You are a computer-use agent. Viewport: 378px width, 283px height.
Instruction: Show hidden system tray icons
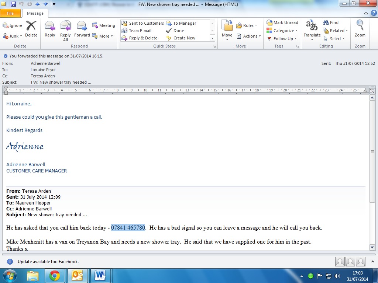coord(302,276)
